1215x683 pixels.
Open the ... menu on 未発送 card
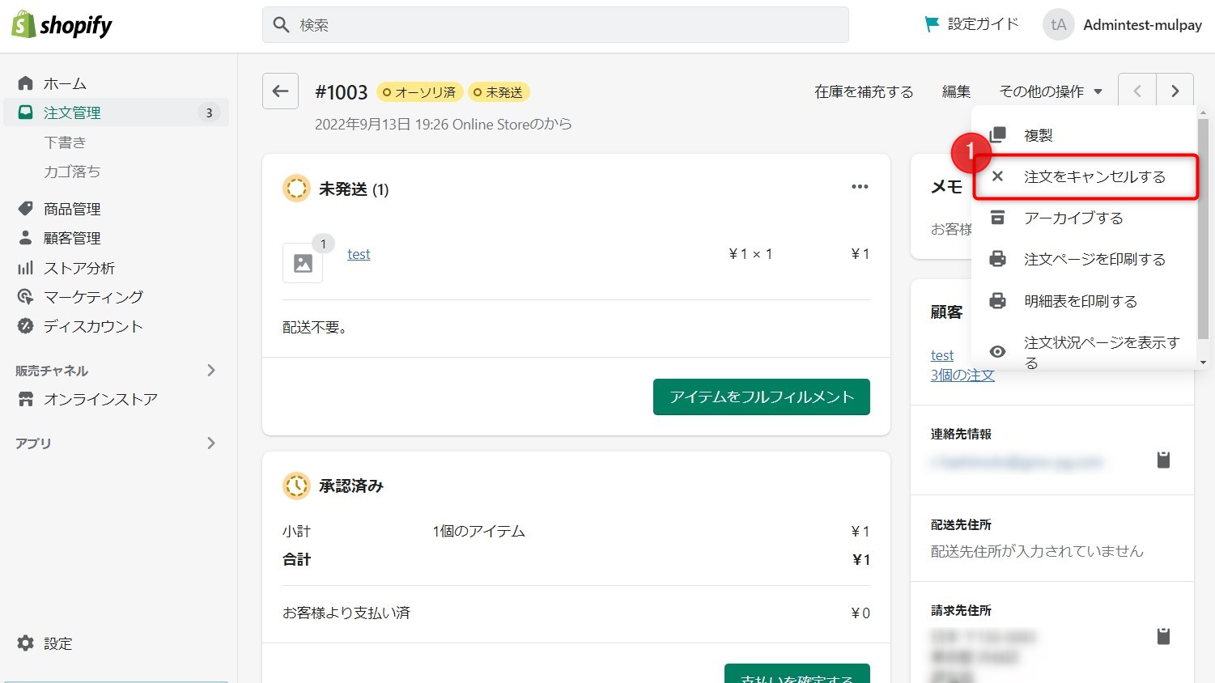(860, 187)
